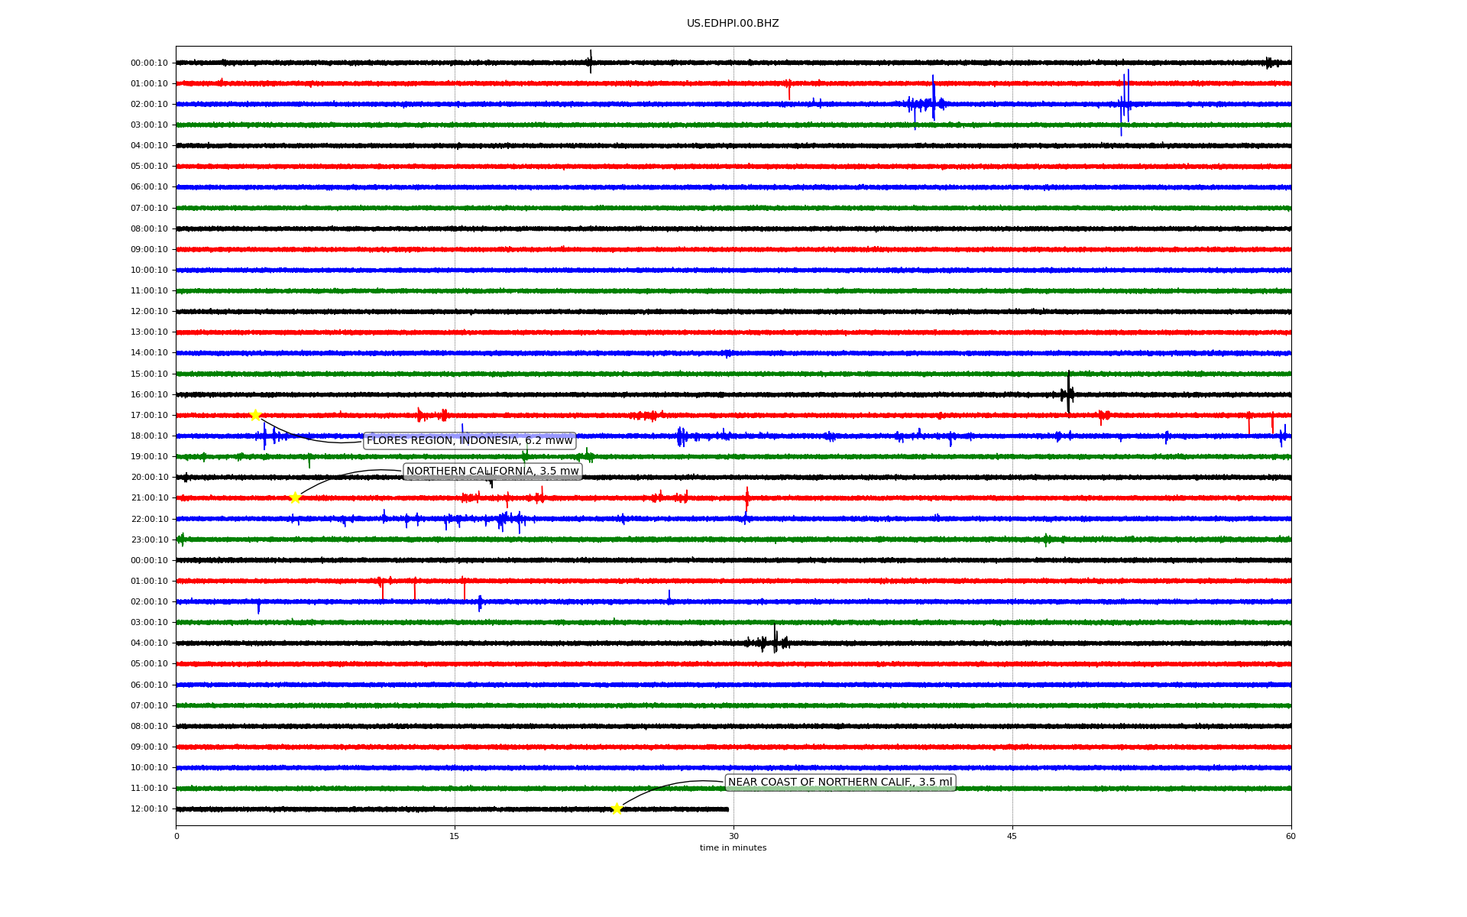1467x917 pixels.
Task: Click the 16:00:10 row time label
Action: point(149,395)
